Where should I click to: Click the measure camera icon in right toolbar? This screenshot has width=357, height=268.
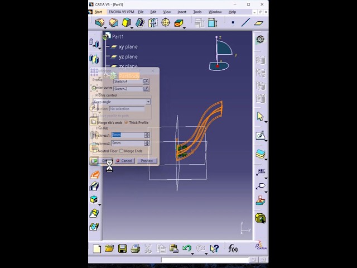(260, 218)
